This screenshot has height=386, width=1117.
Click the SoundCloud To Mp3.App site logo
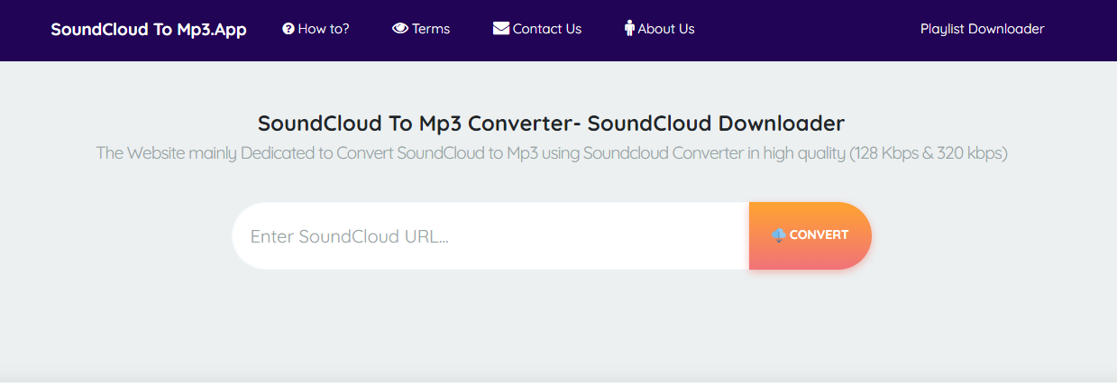click(149, 29)
